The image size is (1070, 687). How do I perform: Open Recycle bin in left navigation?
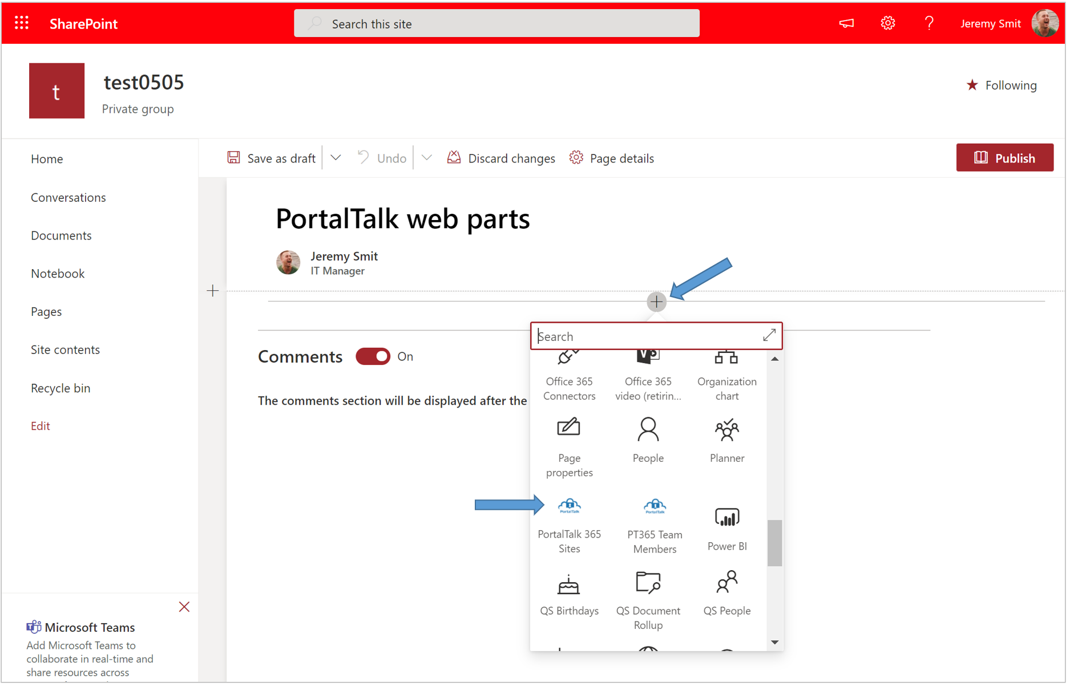[60, 388]
